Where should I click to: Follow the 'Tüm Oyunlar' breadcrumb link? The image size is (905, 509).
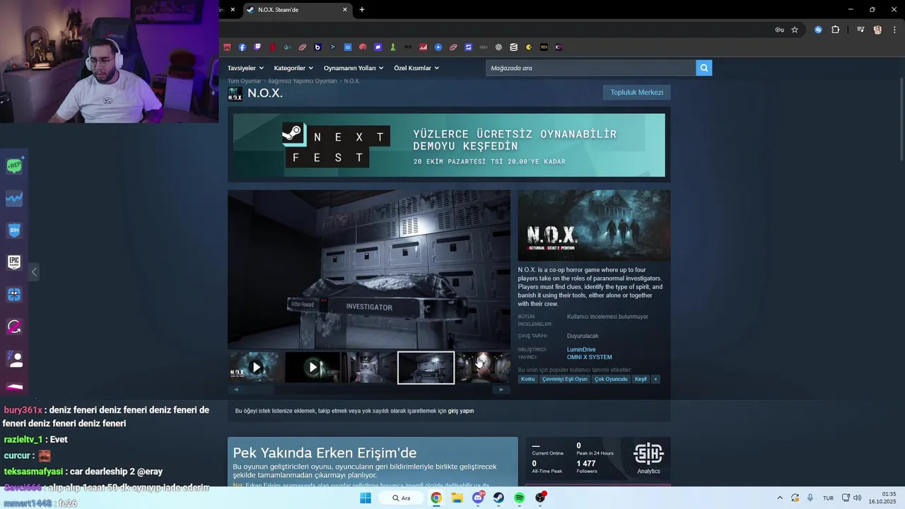click(244, 81)
